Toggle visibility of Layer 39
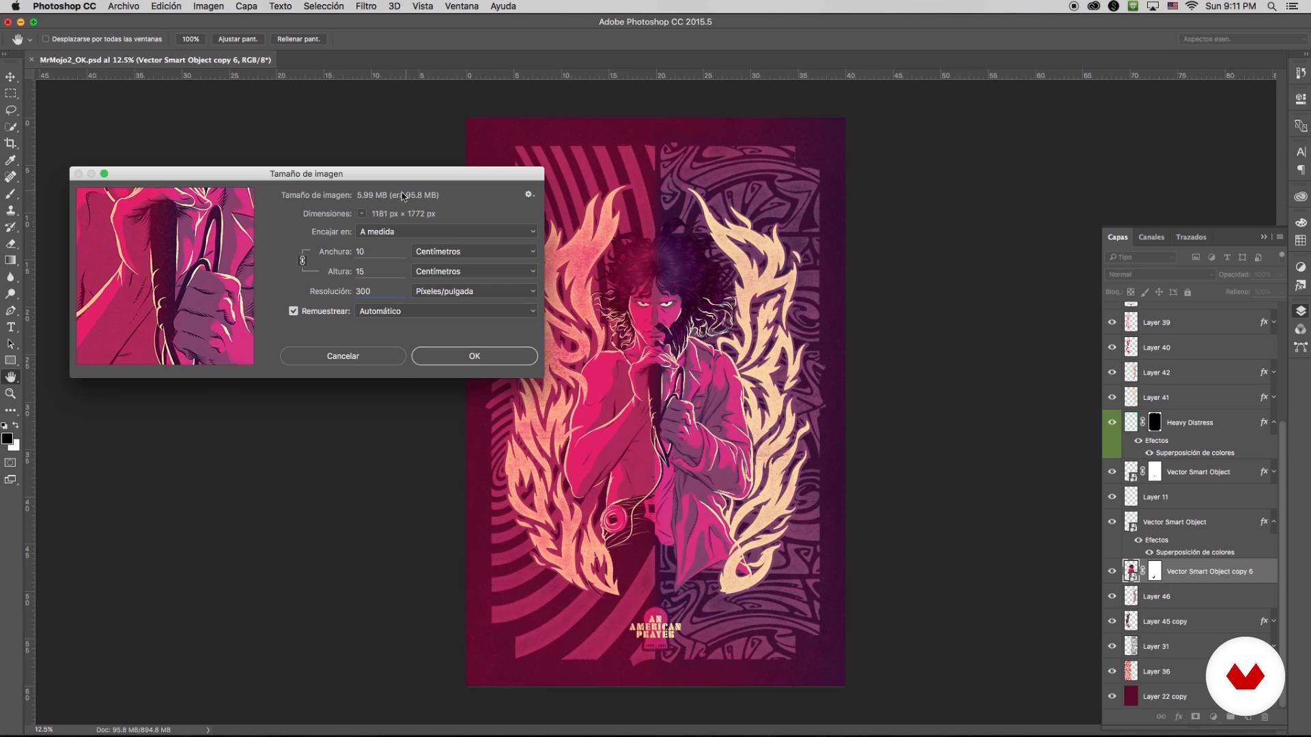1311x737 pixels. (x=1112, y=322)
